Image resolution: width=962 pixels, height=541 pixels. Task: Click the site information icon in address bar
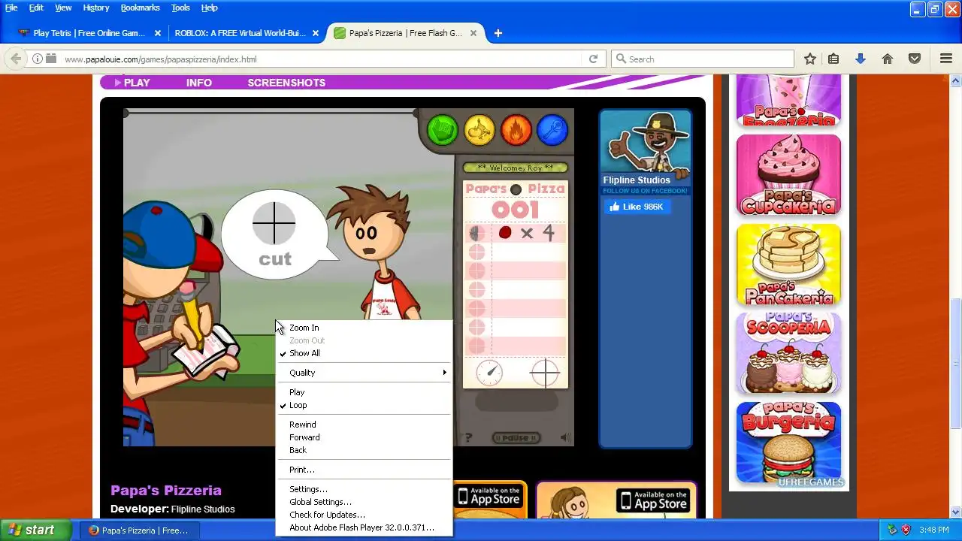click(x=36, y=59)
